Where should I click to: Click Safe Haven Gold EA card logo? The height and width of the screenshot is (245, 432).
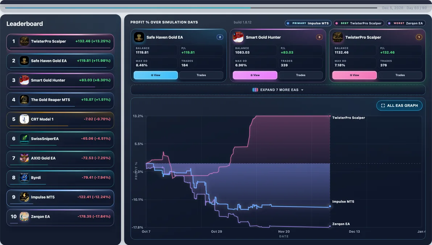(x=139, y=37)
